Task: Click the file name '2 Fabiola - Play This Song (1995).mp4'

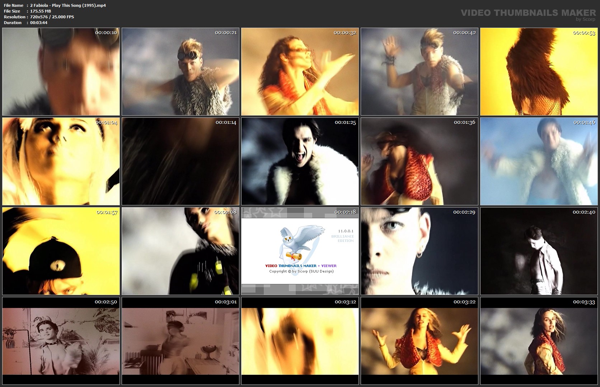Action: [68, 5]
